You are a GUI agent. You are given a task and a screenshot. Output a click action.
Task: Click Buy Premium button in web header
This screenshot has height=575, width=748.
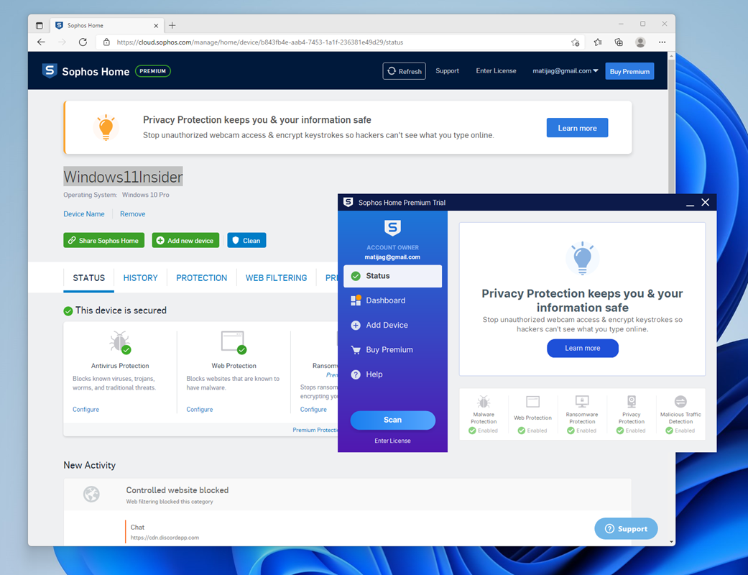pyautogui.click(x=629, y=71)
